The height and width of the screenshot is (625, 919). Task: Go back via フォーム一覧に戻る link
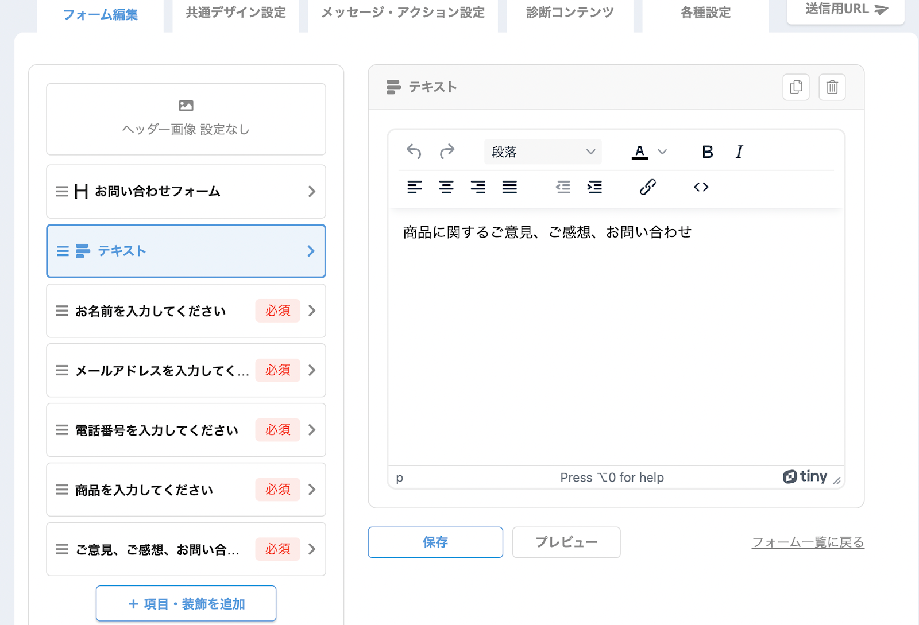tap(808, 542)
